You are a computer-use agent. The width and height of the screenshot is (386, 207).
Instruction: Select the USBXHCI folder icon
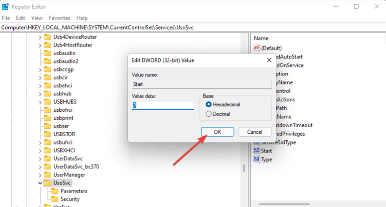pyautogui.click(x=47, y=150)
